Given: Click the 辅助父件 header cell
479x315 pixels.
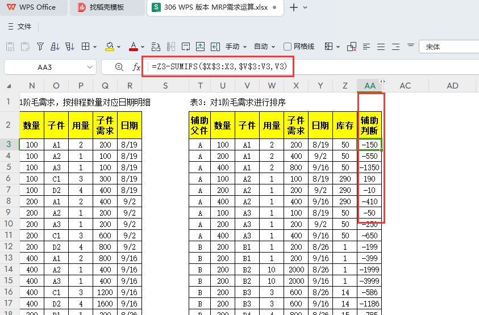Looking at the screenshot, I should (199, 125).
